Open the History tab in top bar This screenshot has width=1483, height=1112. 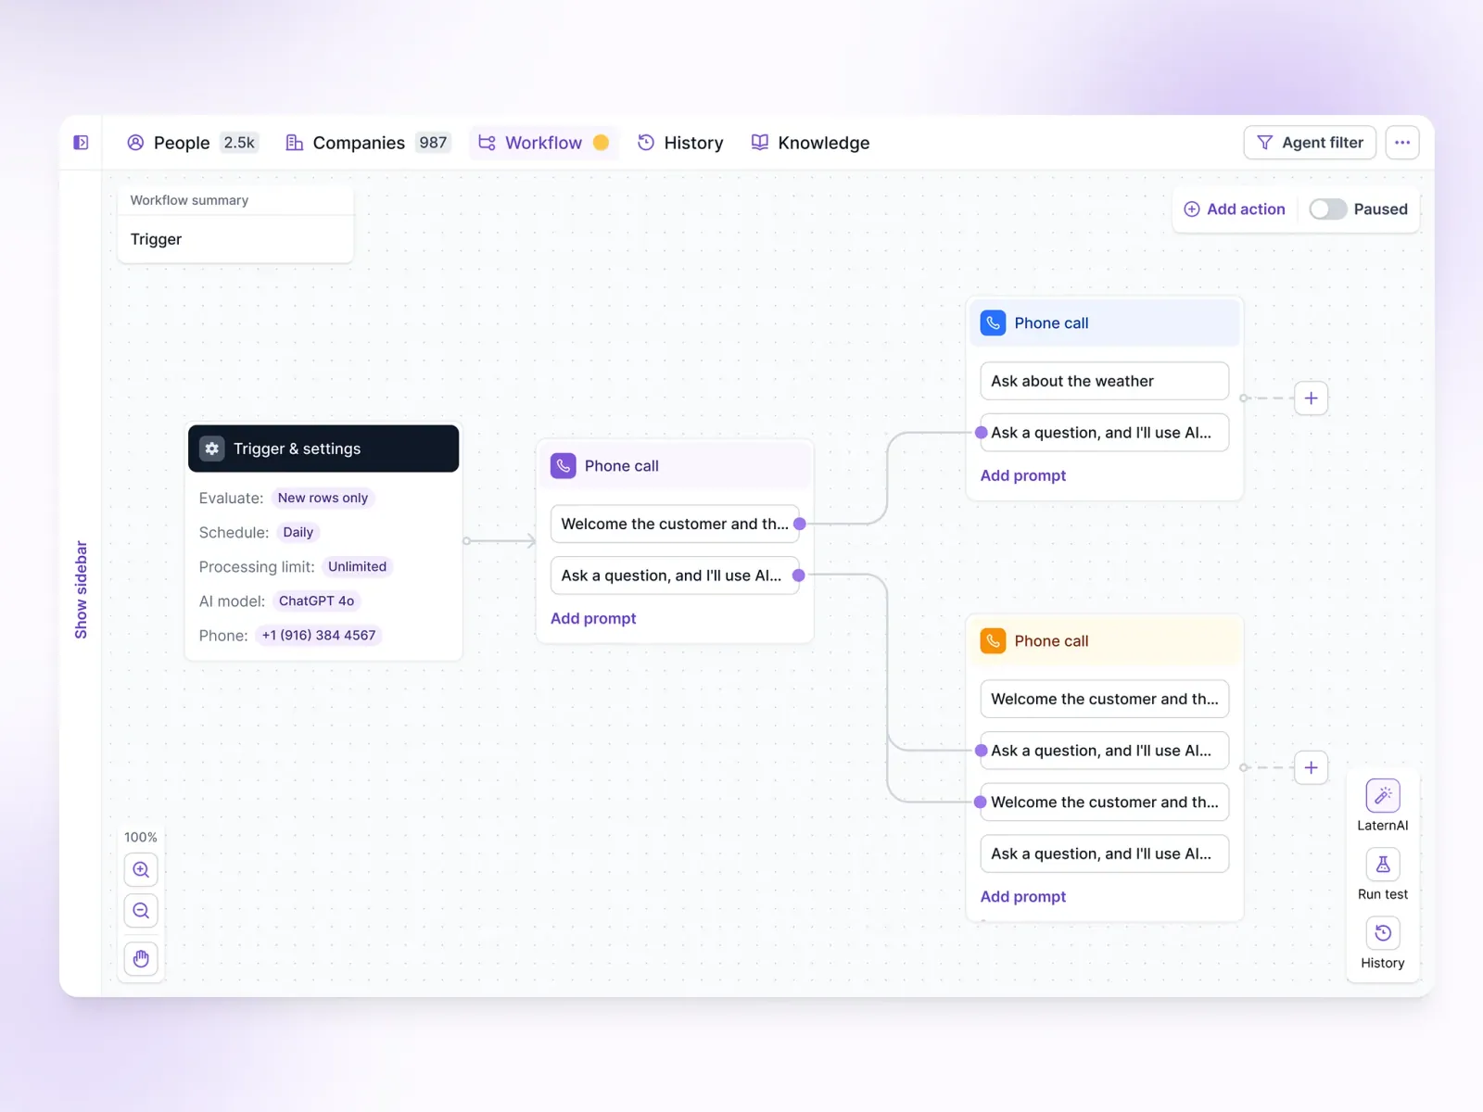(x=681, y=143)
